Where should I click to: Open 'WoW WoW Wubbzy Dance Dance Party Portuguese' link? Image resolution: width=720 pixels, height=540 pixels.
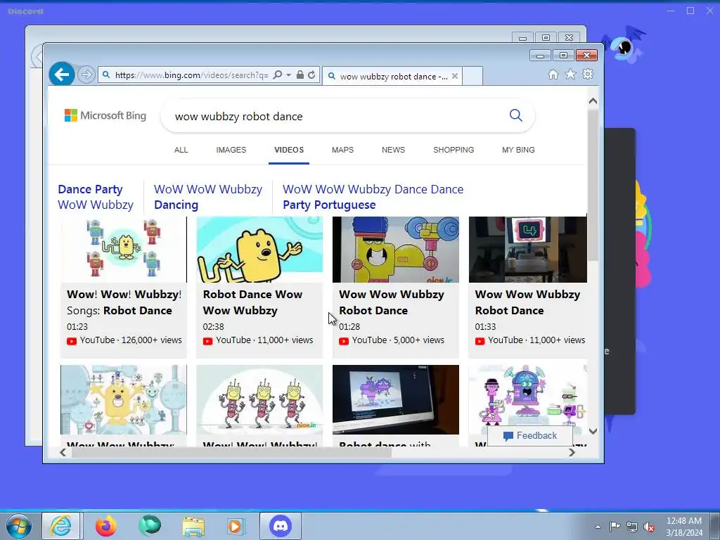[373, 197]
